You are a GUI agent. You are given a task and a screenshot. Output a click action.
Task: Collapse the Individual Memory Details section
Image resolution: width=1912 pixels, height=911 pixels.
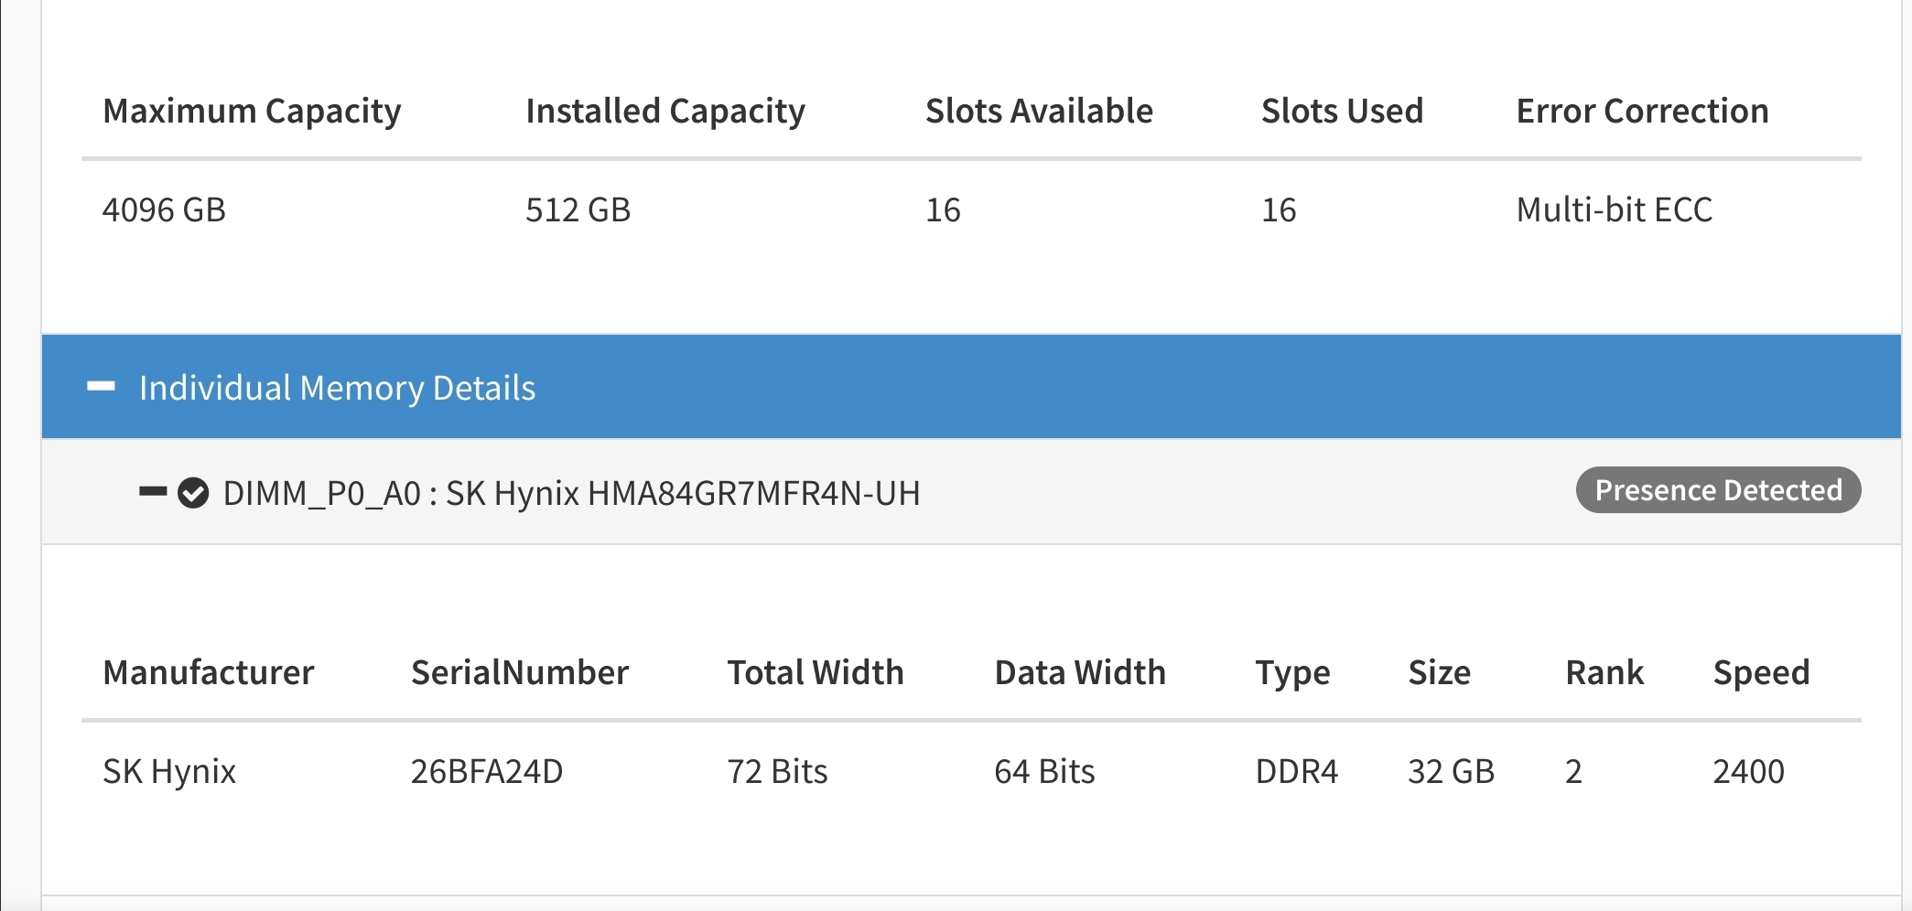click(x=101, y=387)
